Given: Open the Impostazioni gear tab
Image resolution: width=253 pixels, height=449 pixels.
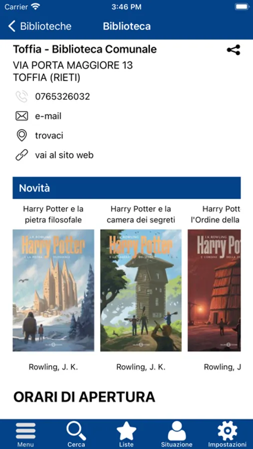Looking at the screenshot, I should (227, 434).
